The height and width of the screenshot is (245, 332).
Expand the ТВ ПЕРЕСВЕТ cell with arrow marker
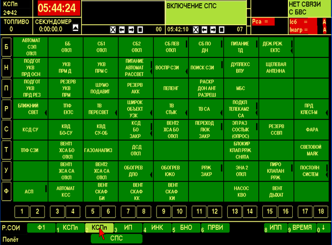[x=100, y=109]
